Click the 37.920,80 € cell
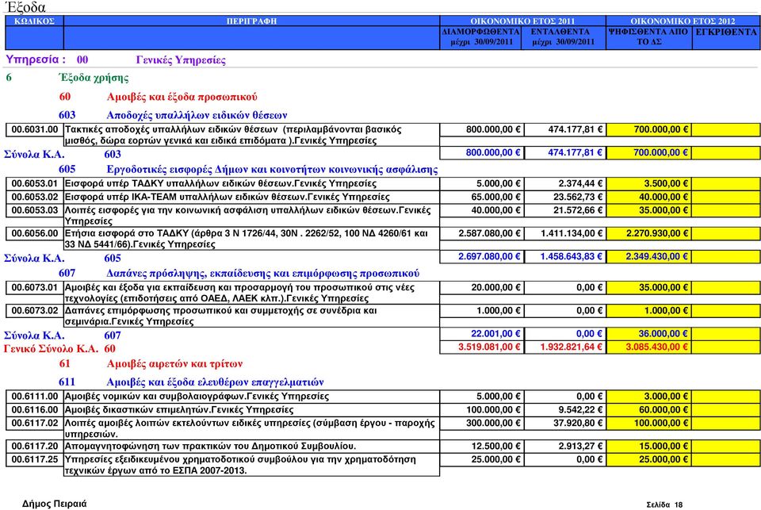Screen dimensions: 761x510 pos(565,423)
